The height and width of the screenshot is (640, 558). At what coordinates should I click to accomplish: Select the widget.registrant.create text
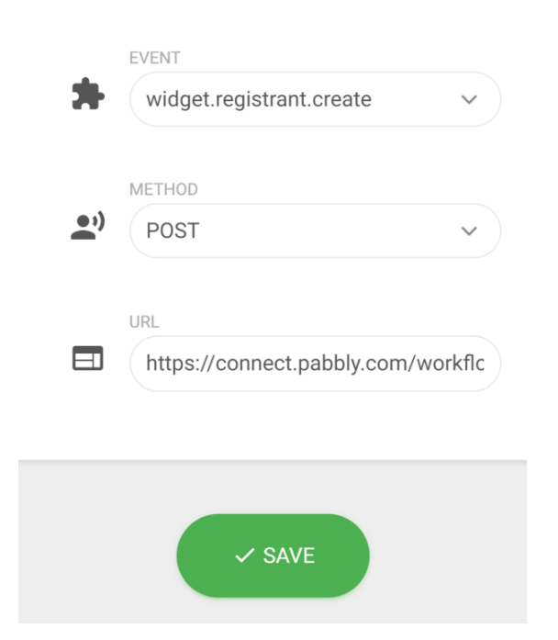pos(259,99)
